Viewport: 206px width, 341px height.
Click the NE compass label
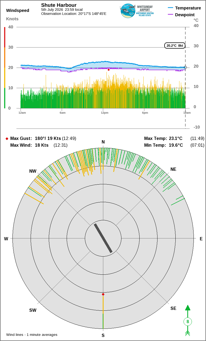click(173, 169)
